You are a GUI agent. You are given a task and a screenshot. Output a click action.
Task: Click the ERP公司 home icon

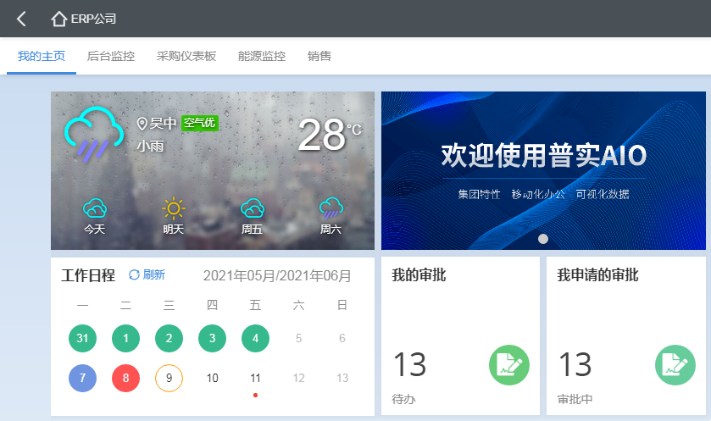58,19
